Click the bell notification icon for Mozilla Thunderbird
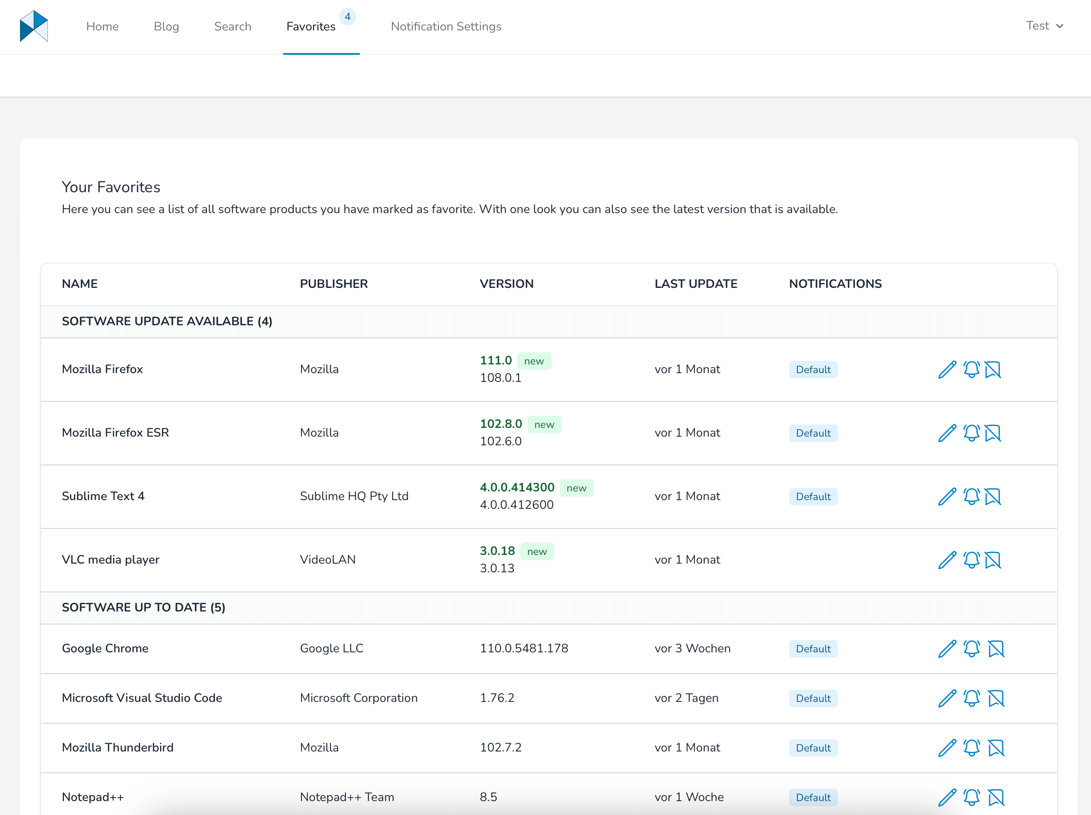The image size is (1091, 815). tap(971, 747)
